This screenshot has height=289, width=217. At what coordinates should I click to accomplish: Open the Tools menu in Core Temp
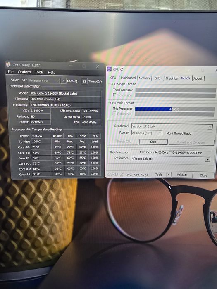[x=39, y=72]
